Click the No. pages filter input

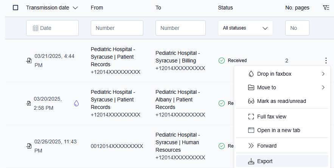[297, 28]
